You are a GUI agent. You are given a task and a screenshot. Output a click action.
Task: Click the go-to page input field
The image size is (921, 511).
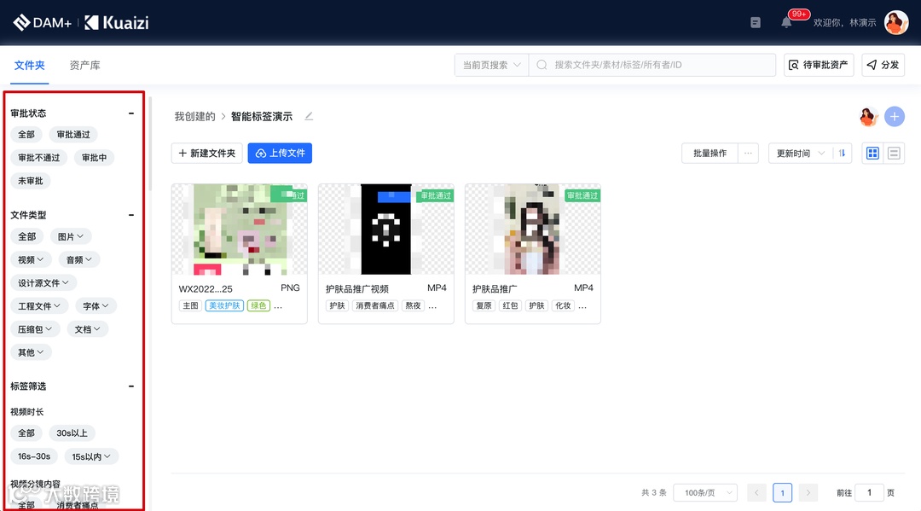coord(869,493)
